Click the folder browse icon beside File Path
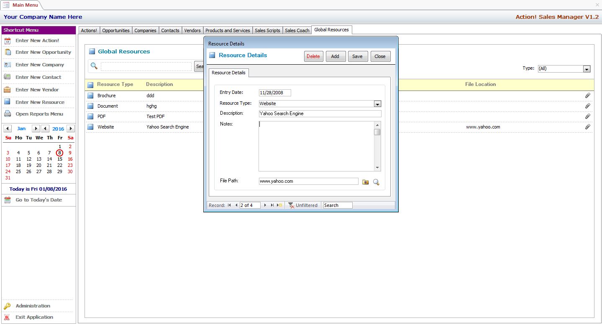This screenshot has height=325, width=602. pos(365,182)
